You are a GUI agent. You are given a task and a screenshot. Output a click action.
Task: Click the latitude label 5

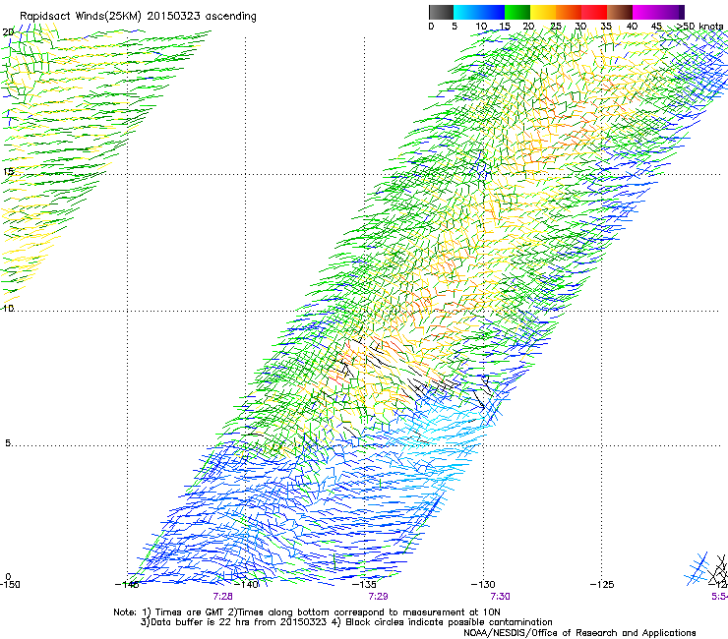click(8, 443)
